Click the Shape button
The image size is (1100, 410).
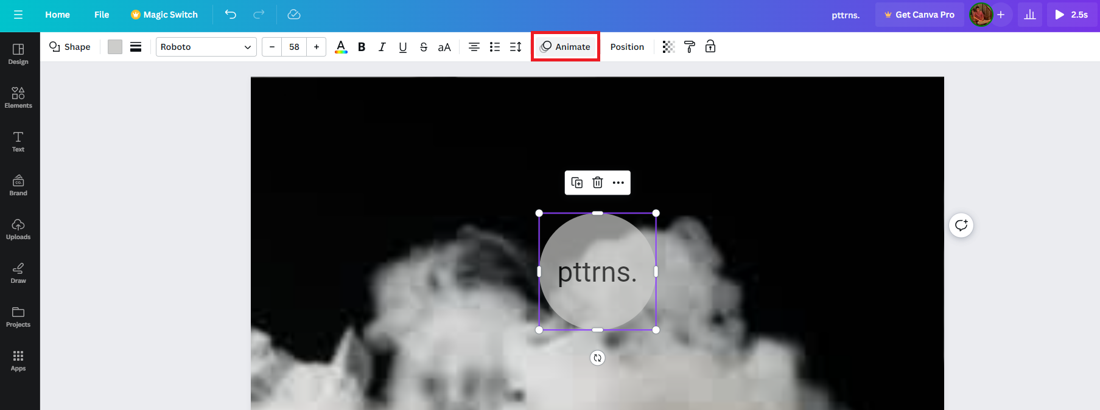point(70,47)
